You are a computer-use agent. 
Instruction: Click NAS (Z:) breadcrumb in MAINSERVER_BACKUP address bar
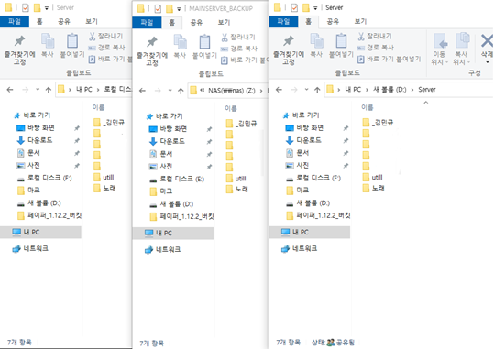[232, 91]
